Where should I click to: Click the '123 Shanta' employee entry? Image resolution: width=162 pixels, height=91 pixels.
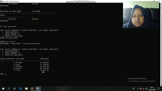click(13, 4)
